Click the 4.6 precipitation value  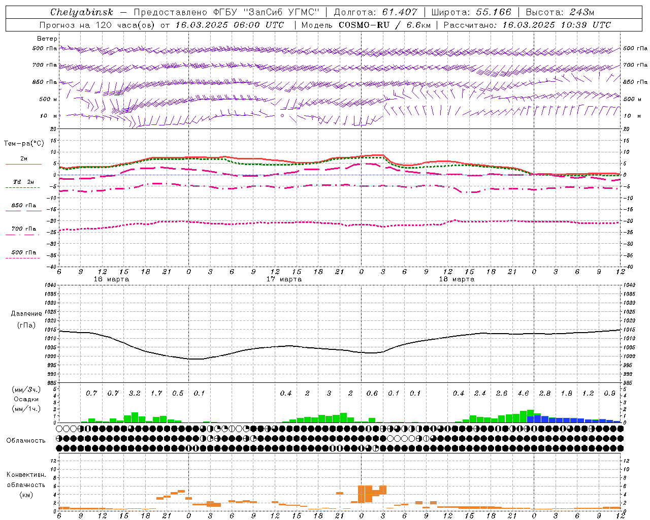pyautogui.click(x=523, y=394)
